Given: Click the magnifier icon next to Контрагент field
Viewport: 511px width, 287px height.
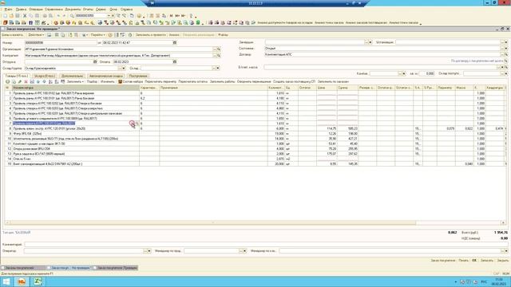Looking at the screenshot, I should coord(219,56).
